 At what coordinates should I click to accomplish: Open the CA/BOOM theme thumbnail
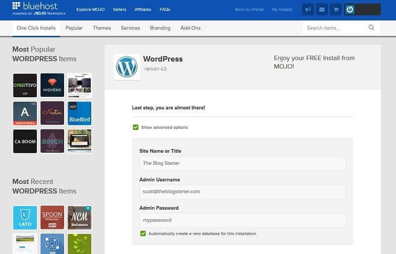pyautogui.click(x=25, y=141)
